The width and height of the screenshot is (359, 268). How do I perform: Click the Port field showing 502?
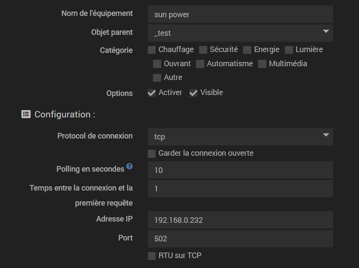tap(240, 238)
